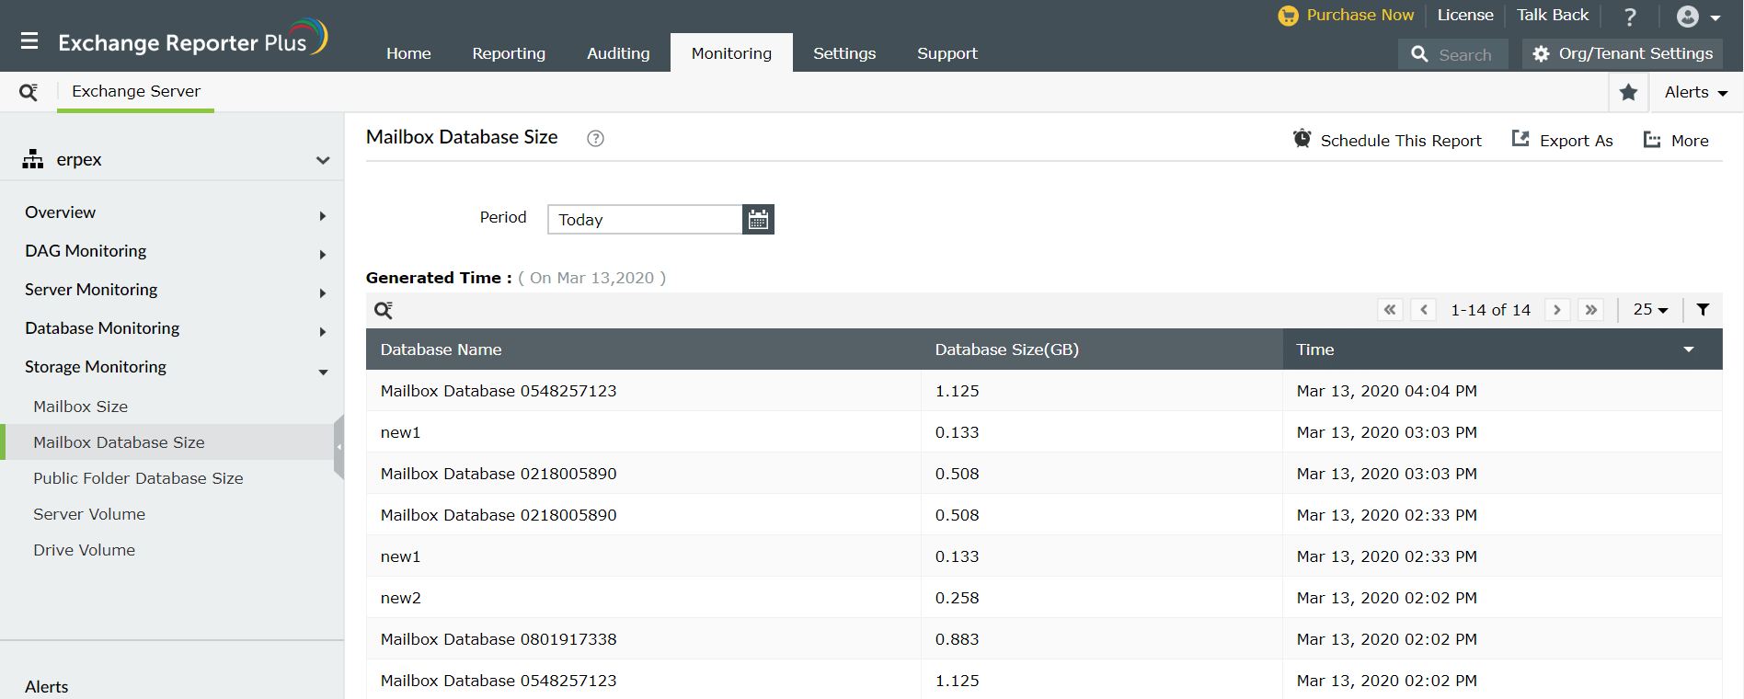
Task: Select Server Volume in the sidebar
Action: (x=89, y=514)
